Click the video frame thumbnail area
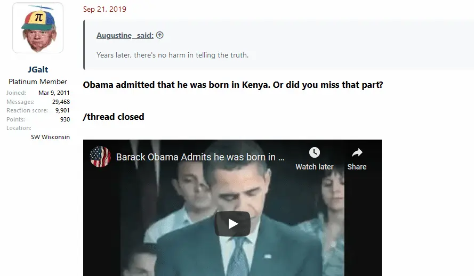Viewport: 474px width, 276px height. [232, 208]
